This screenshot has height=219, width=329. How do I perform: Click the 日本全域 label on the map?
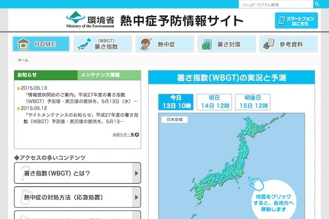(175, 120)
